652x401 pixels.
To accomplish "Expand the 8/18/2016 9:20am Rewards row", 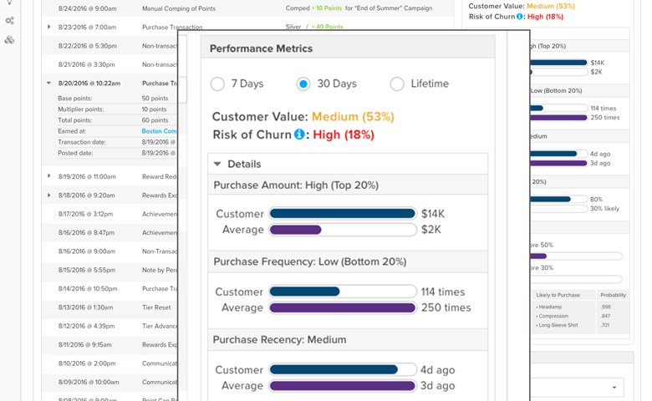I will [x=49, y=195].
